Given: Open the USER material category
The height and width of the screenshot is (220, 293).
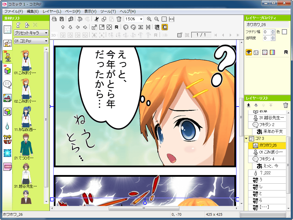Looking at the screenshot, I should pos(7,167).
